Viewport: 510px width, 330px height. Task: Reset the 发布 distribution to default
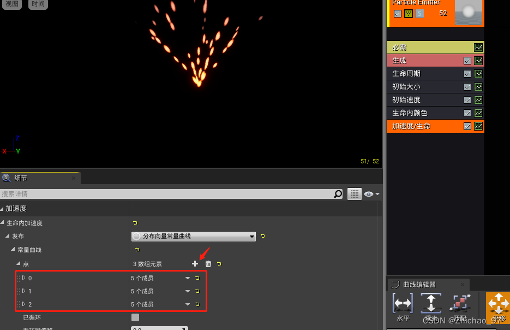coord(263,236)
